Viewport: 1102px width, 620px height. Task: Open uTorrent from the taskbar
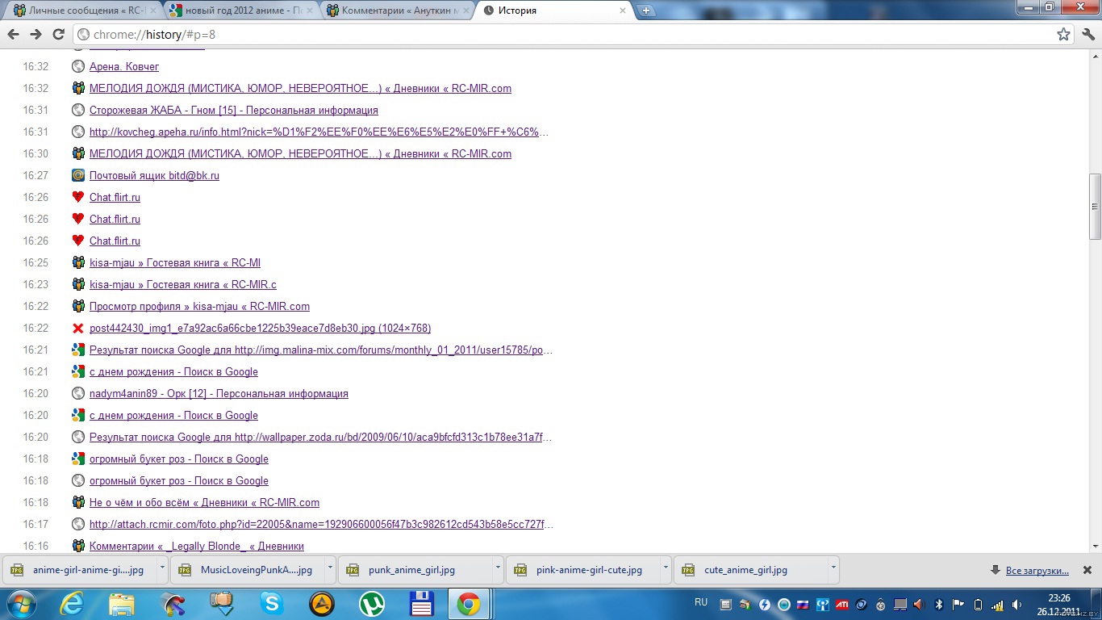click(372, 604)
